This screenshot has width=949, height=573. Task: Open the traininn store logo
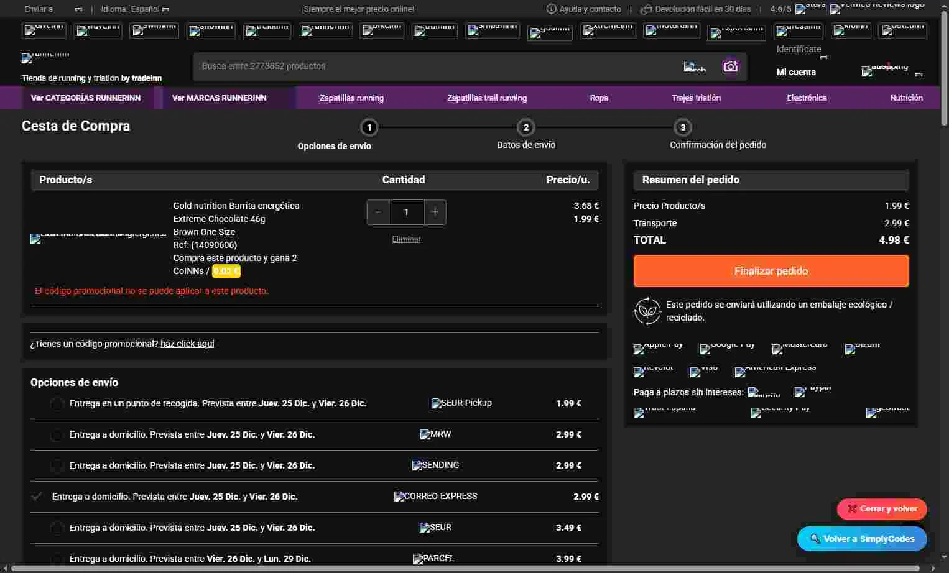(435, 30)
